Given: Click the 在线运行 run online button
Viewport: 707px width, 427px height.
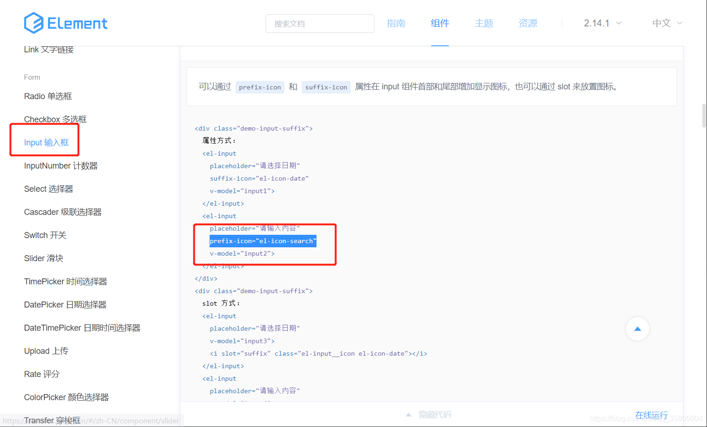Looking at the screenshot, I should [x=651, y=415].
